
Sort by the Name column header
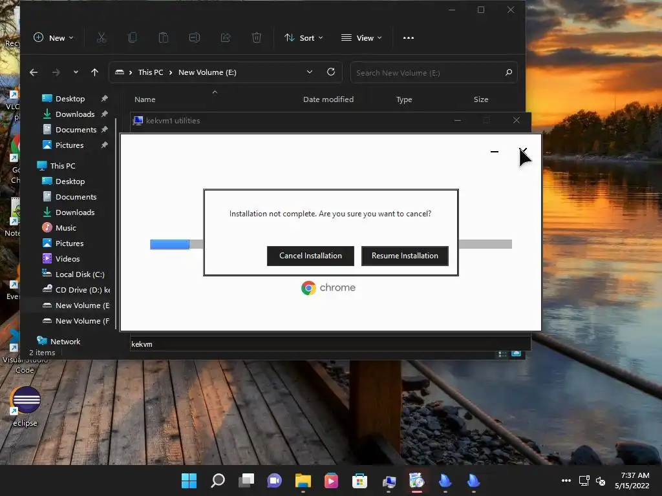[145, 99]
